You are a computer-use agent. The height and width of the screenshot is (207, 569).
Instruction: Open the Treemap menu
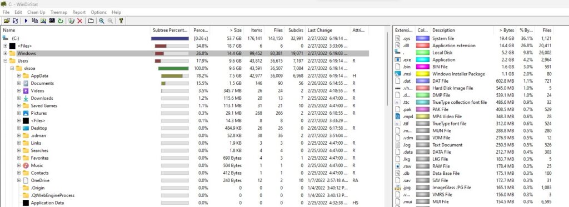tap(59, 12)
